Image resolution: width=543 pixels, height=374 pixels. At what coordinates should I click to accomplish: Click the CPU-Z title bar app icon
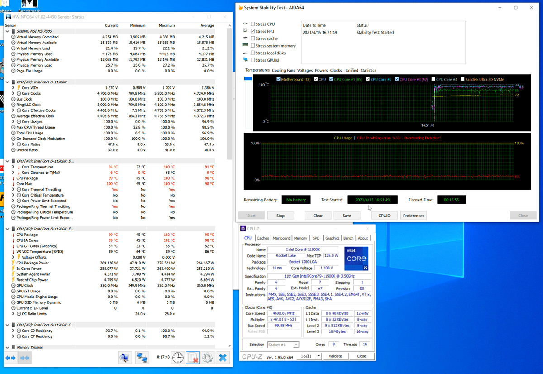243,229
